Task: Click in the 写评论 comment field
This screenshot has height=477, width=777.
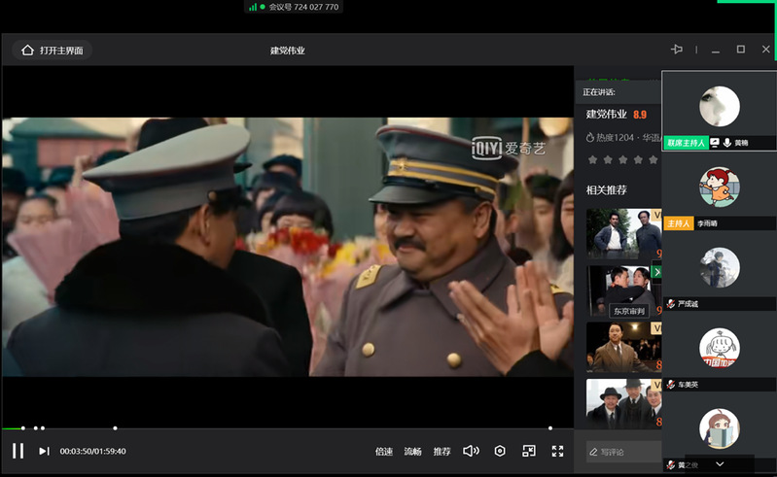Action: pyautogui.click(x=622, y=452)
